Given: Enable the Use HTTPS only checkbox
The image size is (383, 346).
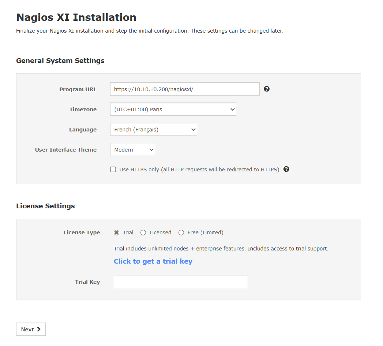Looking at the screenshot, I should click(113, 170).
